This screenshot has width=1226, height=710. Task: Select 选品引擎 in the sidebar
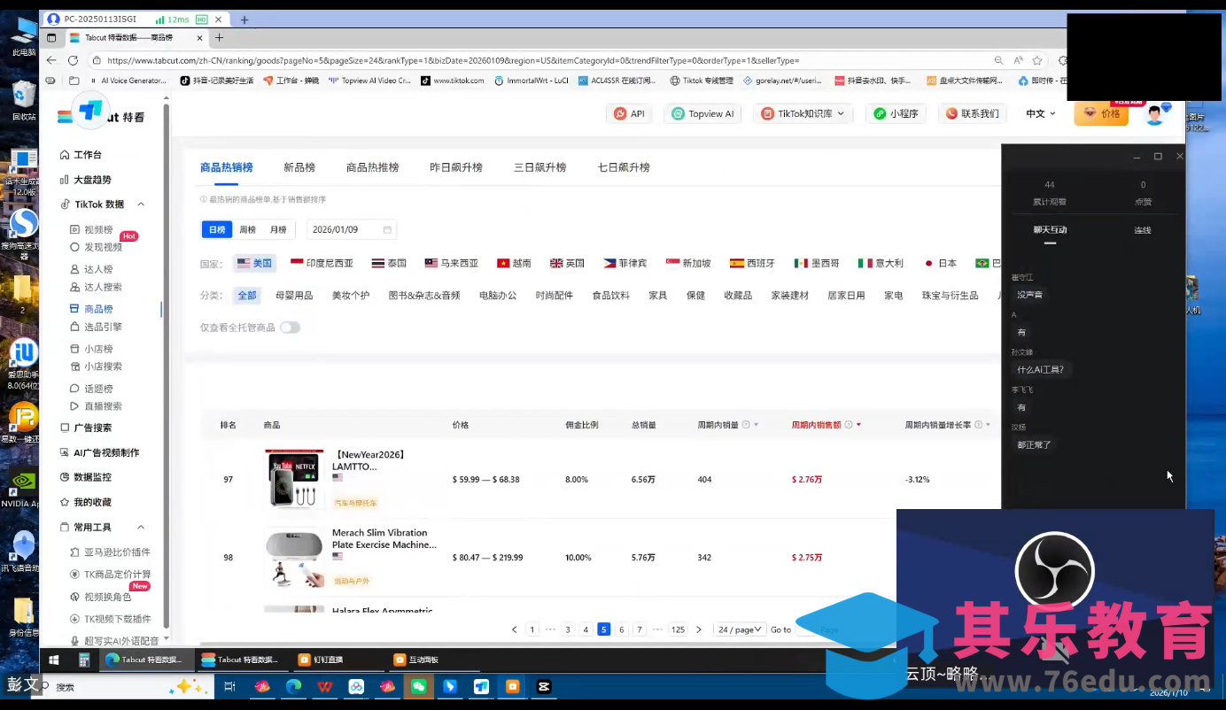point(97,327)
